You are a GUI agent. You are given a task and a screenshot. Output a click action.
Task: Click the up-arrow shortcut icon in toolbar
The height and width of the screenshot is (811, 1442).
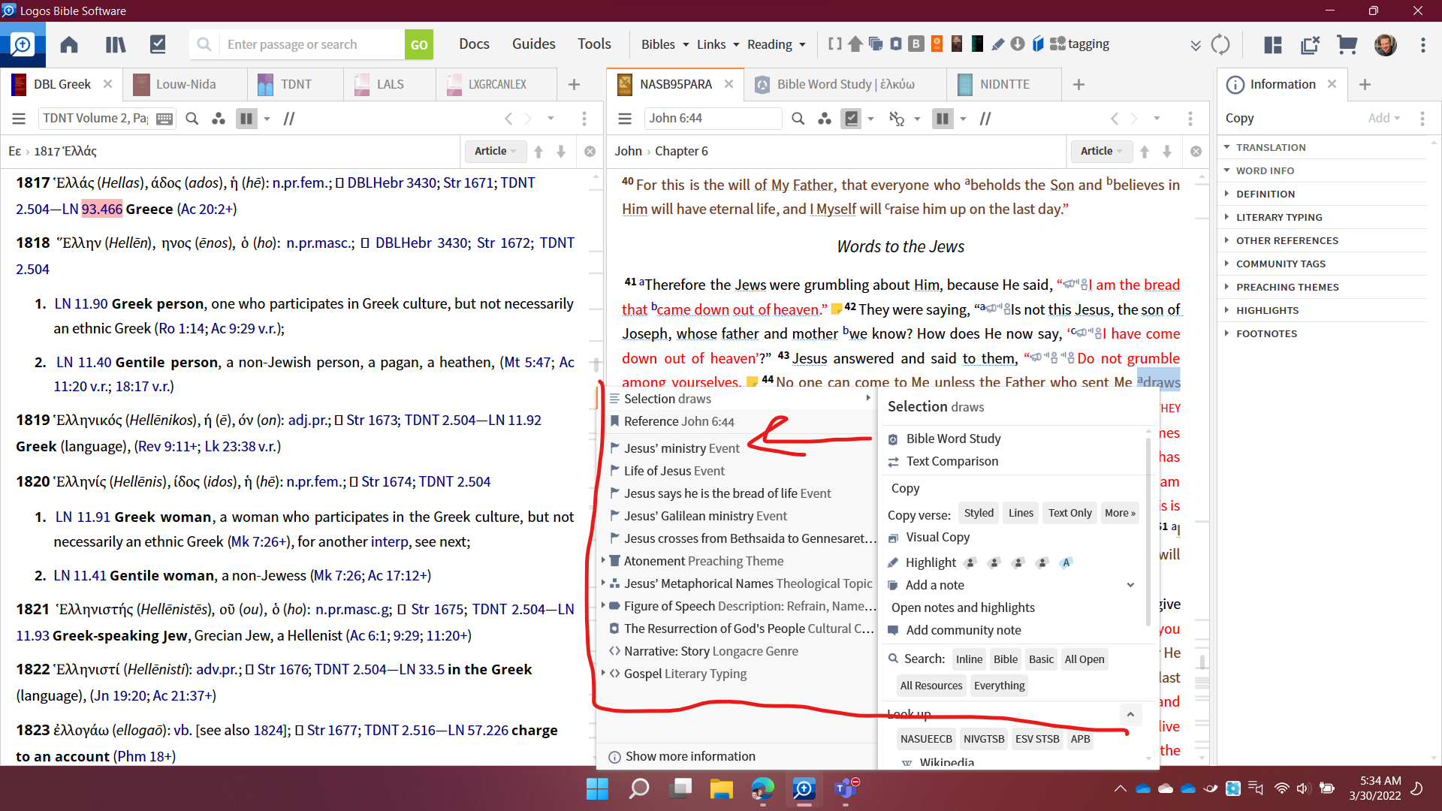pos(855,44)
